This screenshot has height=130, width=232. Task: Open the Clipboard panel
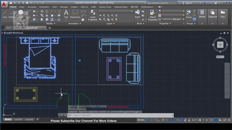coord(212,14)
